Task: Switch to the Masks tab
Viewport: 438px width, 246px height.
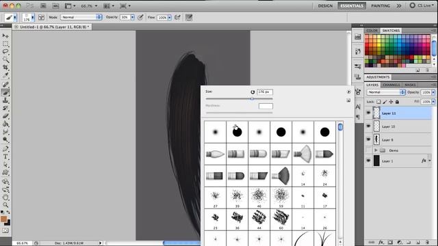Action: (410, 85)
